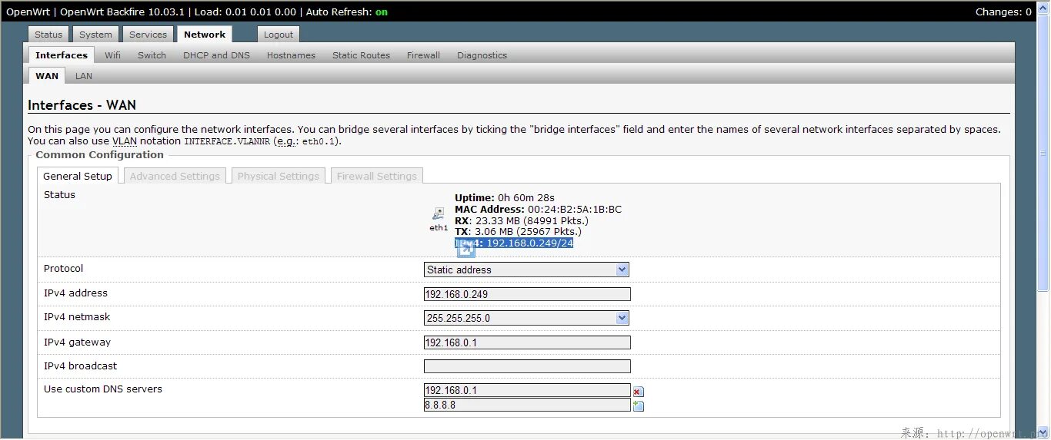Click the Use custom DNS servers label
The height and width of the screenshot is (440, 1051).
[x=103, y=389]
